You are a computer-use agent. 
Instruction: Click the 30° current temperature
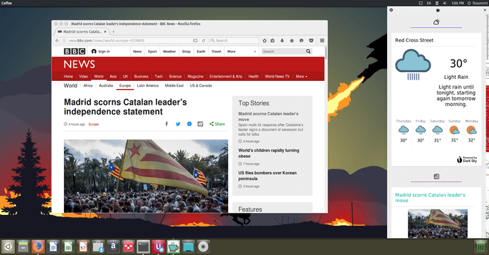pyautogui.click(x=458, y=64)
